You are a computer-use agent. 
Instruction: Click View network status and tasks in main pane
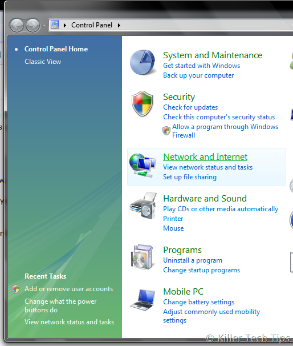click(207, 167)
